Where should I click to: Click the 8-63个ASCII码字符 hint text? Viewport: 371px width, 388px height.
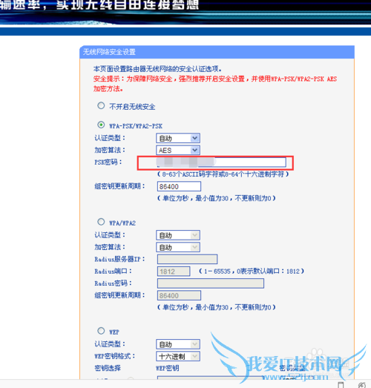(x=223, y=174)
